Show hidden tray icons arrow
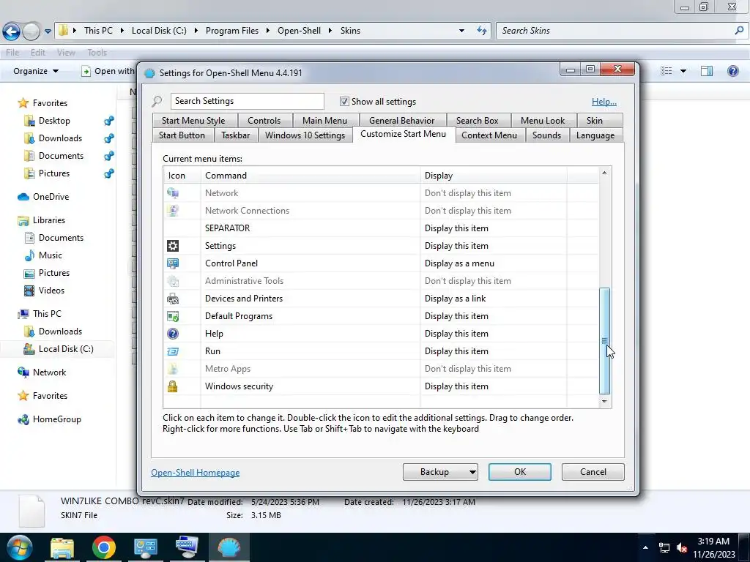 click(x=645, y=547)
